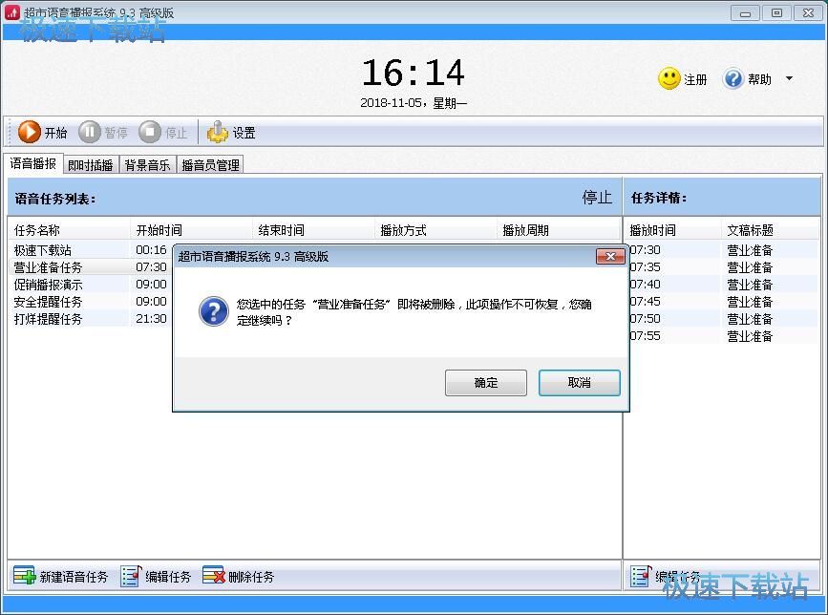Image resolution: width=828 pixels, height=615 pixels.
Task: Select the 07:45 营业准备 detail row
Action: 724,302
